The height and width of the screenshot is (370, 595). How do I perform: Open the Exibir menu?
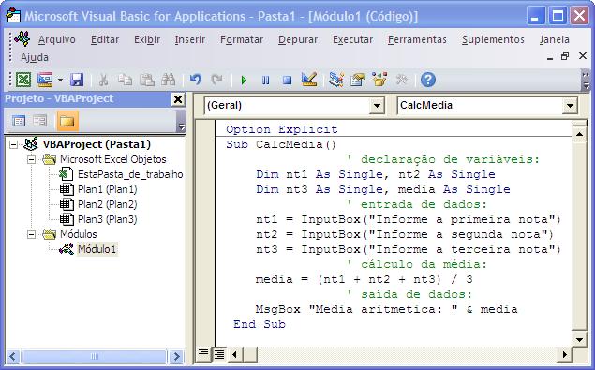coord(147,39)
